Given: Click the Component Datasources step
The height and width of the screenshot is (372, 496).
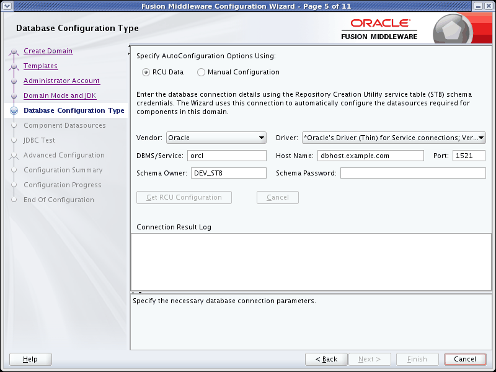Looking at the screenshot, I should [x=65, y=125].
